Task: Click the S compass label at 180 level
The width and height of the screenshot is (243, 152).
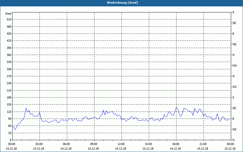Action: 233,98
